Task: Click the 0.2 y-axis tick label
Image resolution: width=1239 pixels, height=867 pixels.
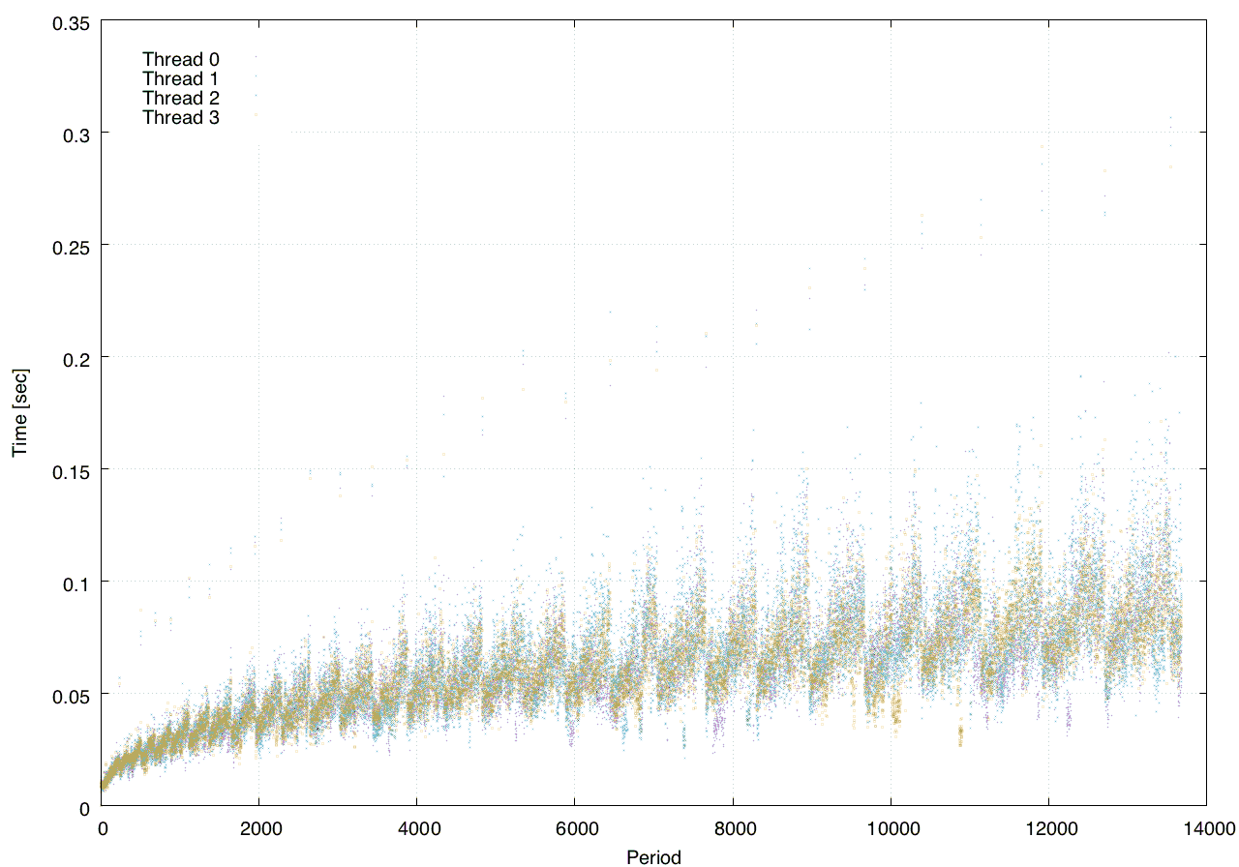Action: (76, 358)
